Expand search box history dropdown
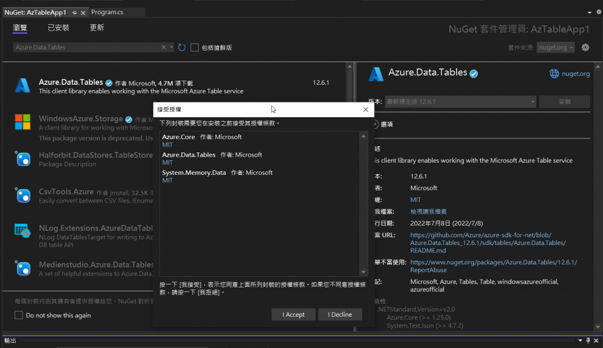The image size is (603, 348). [x=171, y=47]
